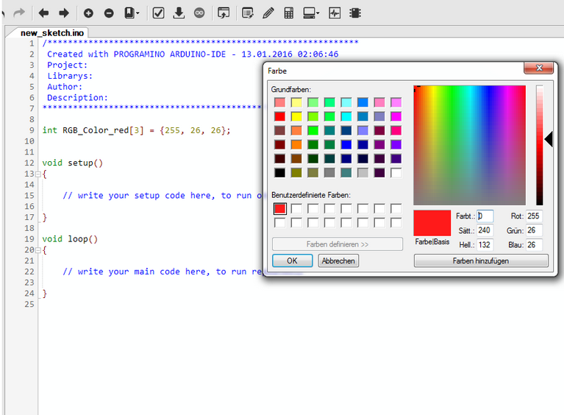
Task: Zoom out with the minus circle icon
Action: (x=109, y=13)
